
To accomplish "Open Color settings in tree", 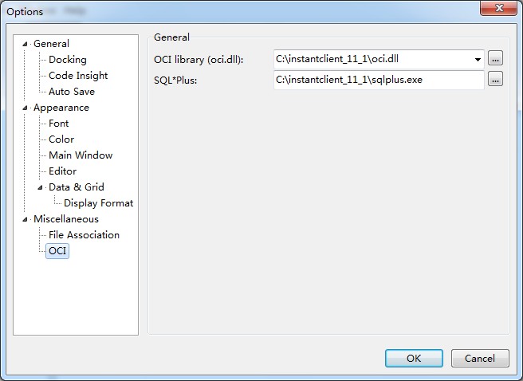I will coord(61,139).
